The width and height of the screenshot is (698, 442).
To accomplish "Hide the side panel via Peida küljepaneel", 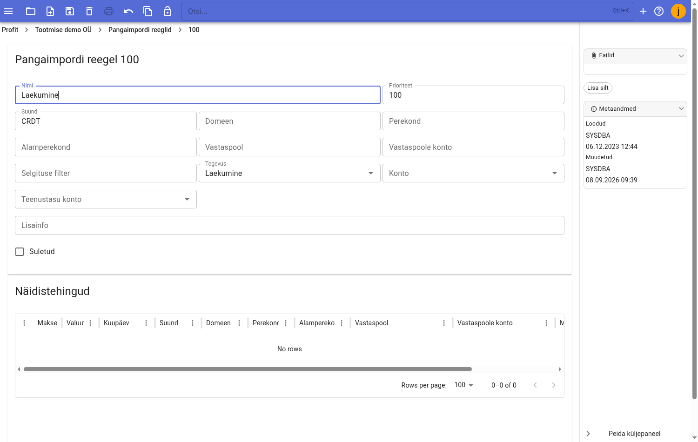I will tap(634, 434).
